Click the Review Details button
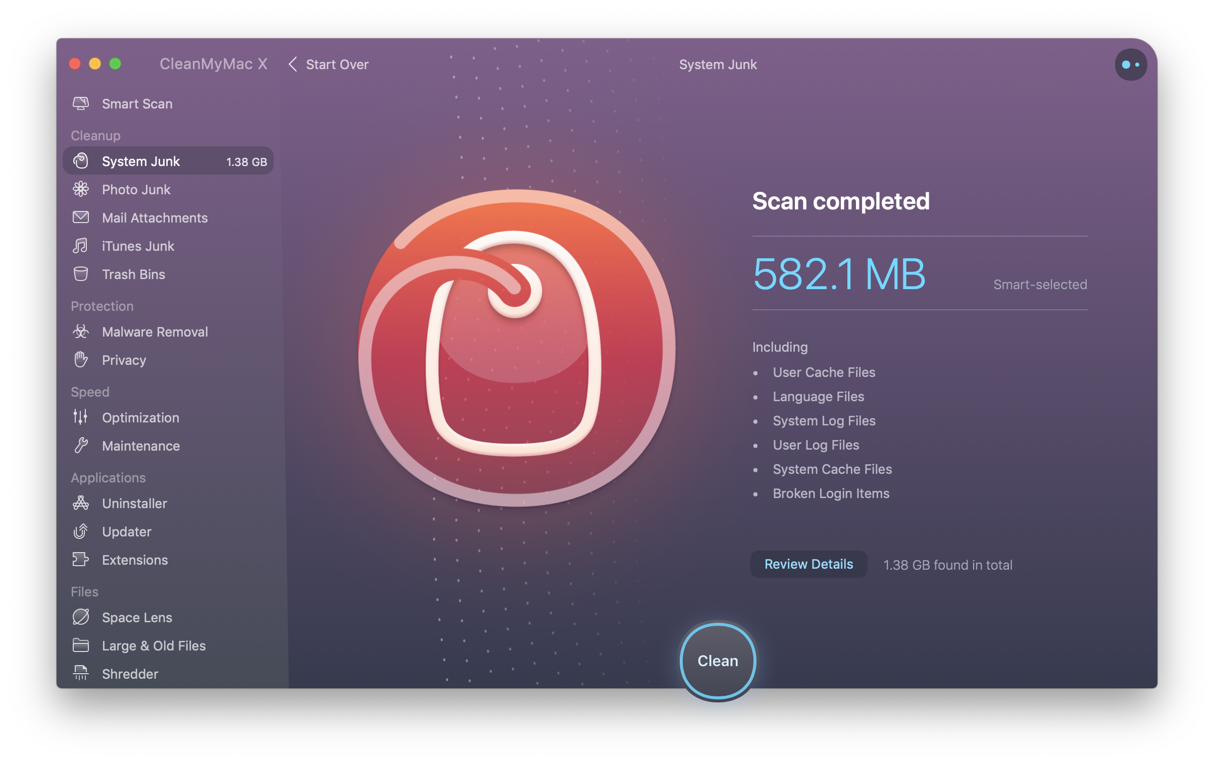 [808, 564]
